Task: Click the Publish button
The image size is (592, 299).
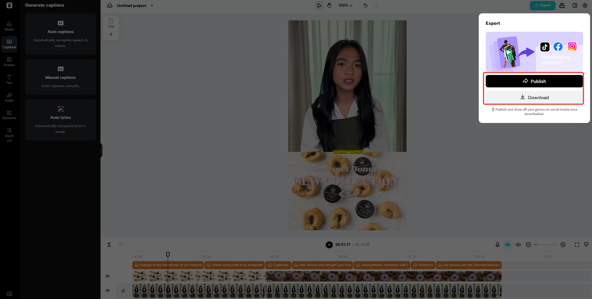Action: (534, 81)
